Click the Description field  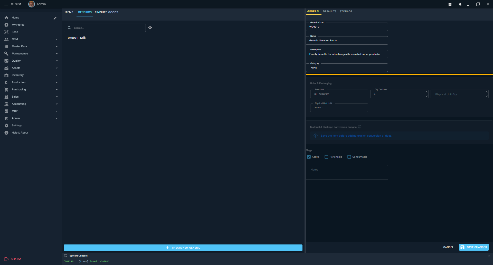tap(347, 54)
